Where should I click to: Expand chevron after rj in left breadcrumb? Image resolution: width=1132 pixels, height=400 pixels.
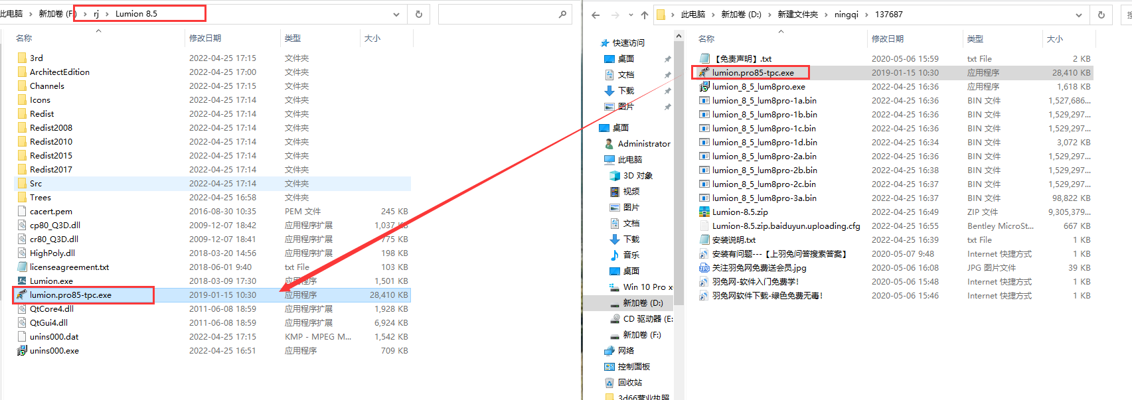click(106, 13)
